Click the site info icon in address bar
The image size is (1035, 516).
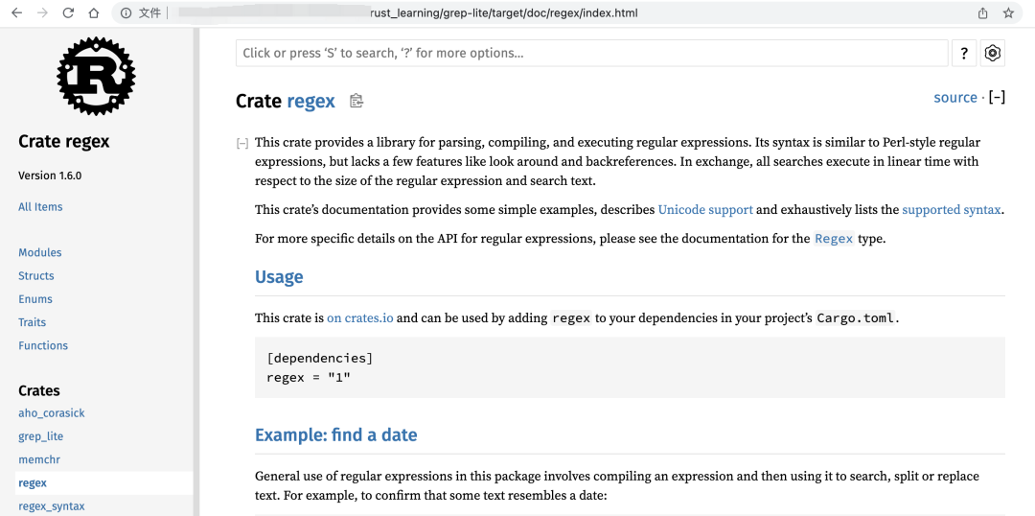[126, 13]
